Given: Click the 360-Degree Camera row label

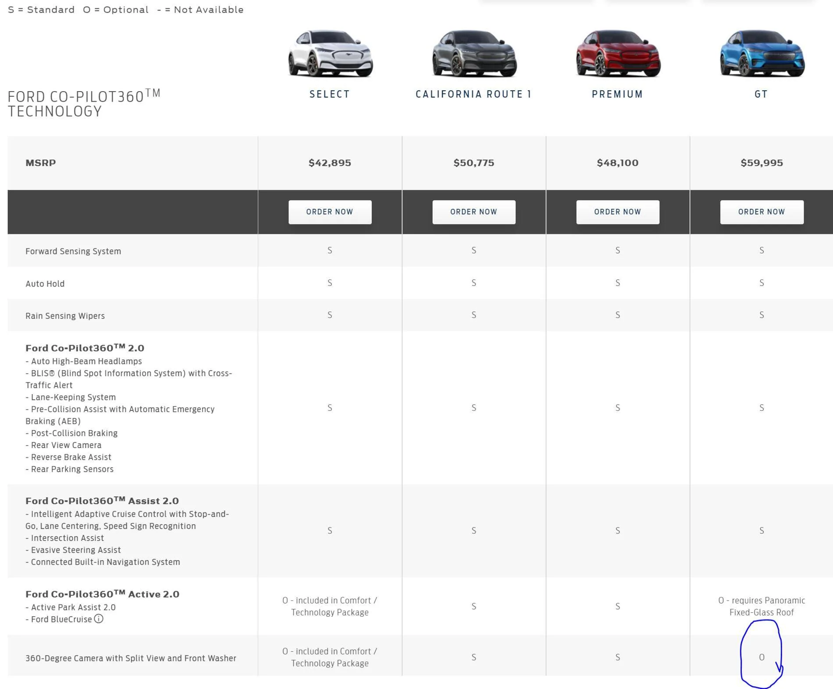Looking at the screenshot, I should point(131,658).
